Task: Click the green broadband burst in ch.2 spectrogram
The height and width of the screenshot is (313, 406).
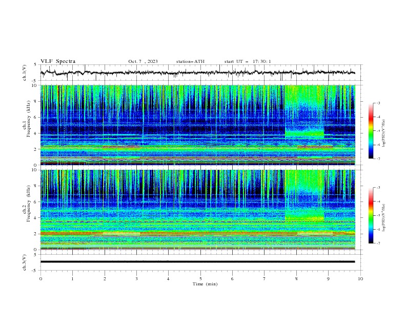Action: click(304, 195)
